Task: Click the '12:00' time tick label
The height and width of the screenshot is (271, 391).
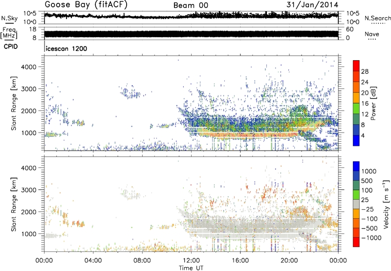Action: click(191, 261)
